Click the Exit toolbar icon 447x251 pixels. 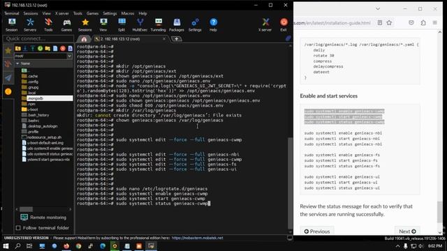284,25
